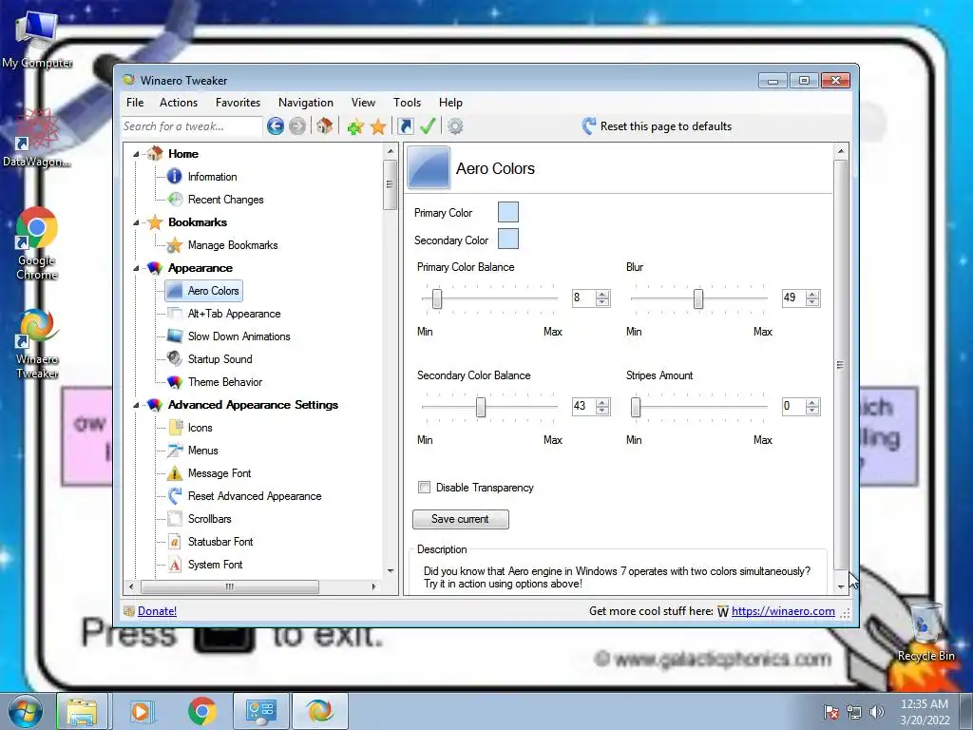Click the Primary Color Balance slider thumb
Viewport: 973px width, 730px height.
click(437, 298)
